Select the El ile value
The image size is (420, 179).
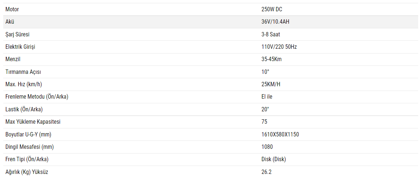coord(267,97)
